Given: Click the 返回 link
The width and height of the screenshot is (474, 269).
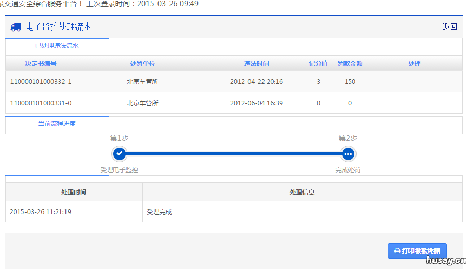Looking at the screenshot, I should [x=450, y=27].
